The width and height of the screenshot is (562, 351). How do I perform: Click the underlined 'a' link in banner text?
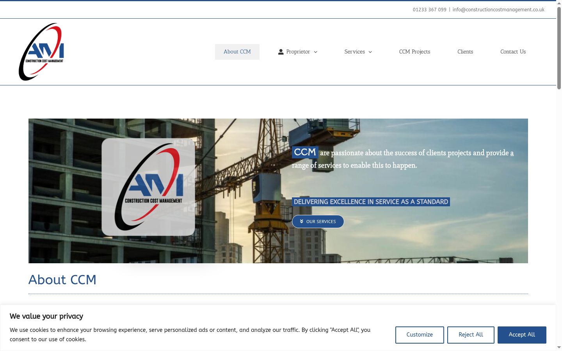[x=512, y=153]
